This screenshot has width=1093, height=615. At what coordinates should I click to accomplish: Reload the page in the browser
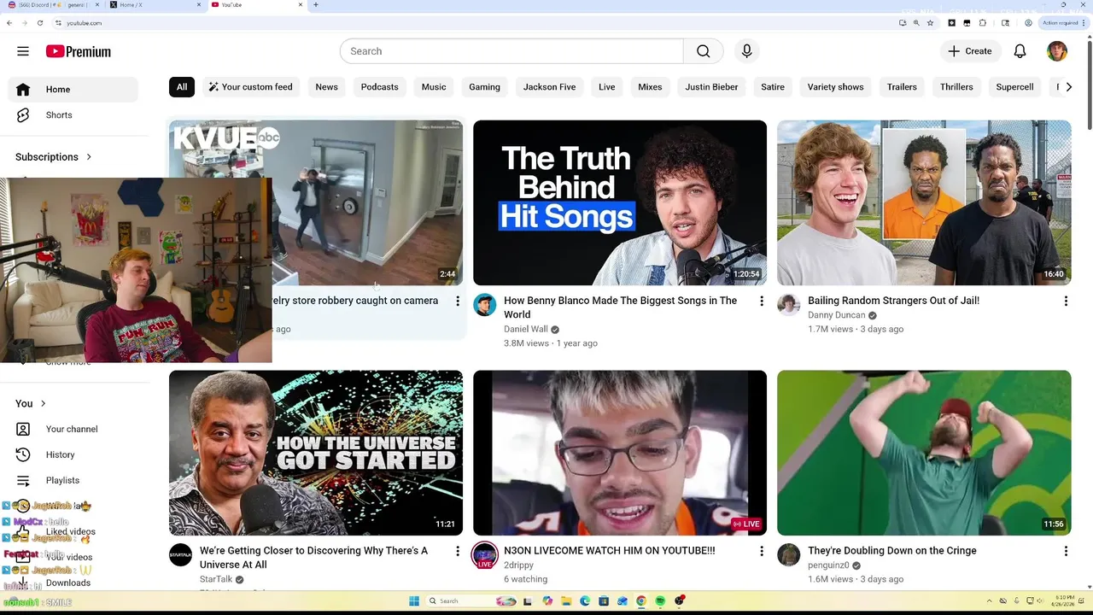click(x=40, y=23)
